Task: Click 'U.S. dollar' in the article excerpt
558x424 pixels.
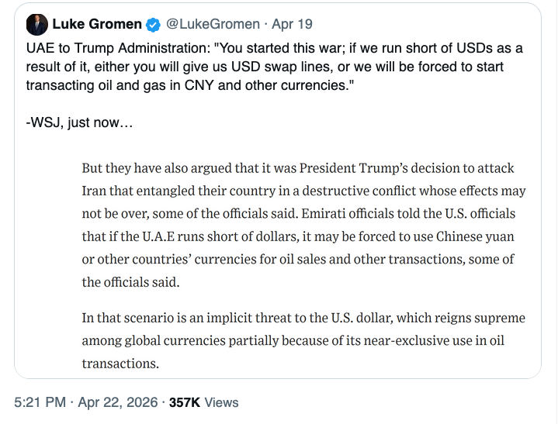Action: pos(356,318)
